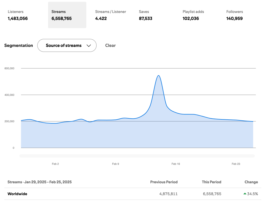Click the 1,483,056 listeners value

pos(18,18)
